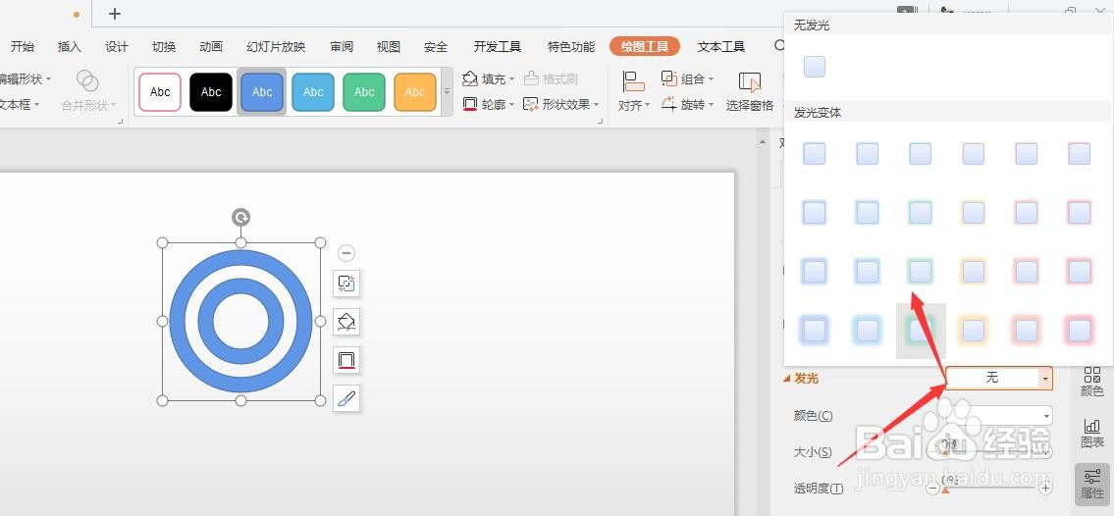
Task: Click the ribbon search magnifier icon
Action: (779, 46)
